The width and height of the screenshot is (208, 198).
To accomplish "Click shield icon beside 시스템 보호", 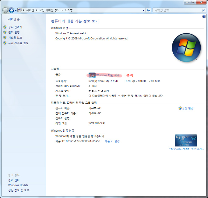I will tap(5, 38).
